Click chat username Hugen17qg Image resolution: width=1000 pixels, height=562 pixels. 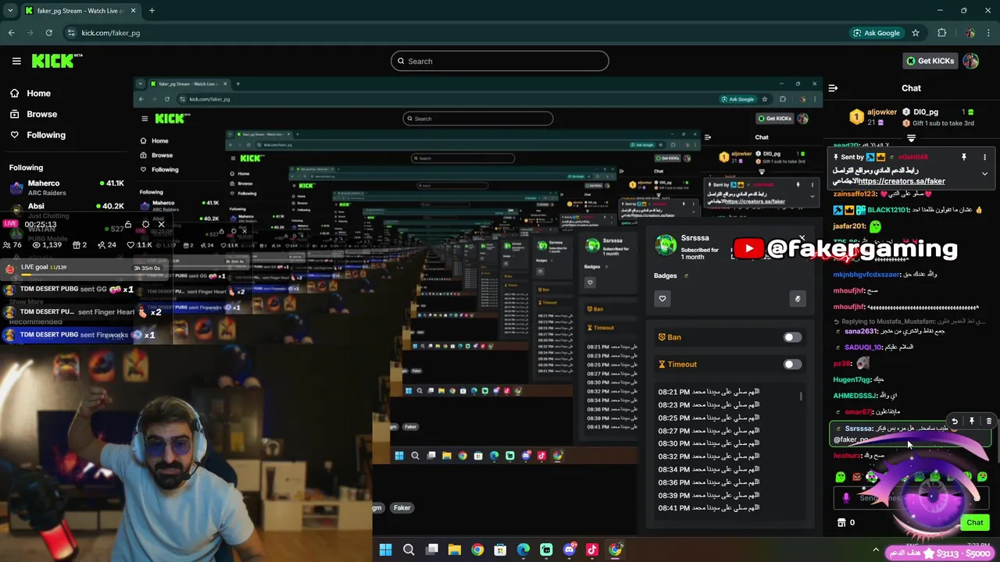[x=852, y=380]
